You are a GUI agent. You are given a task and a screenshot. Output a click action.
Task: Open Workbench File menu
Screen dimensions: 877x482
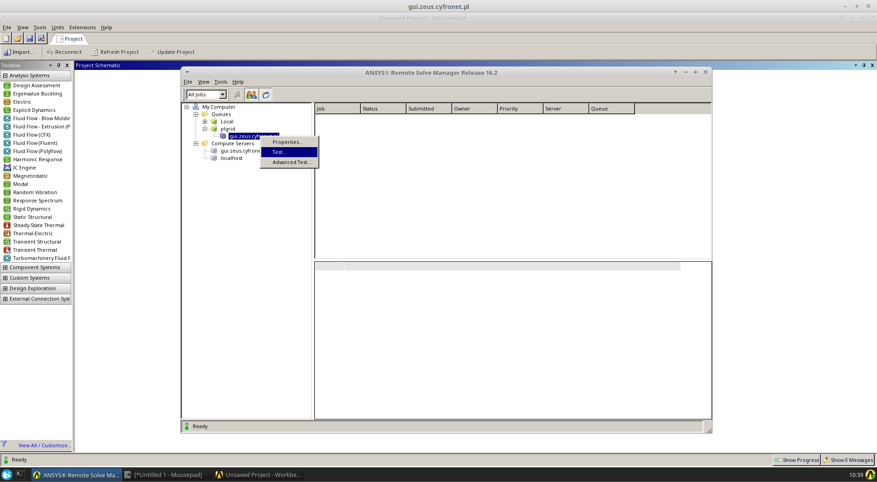click(x=7, y=27)
